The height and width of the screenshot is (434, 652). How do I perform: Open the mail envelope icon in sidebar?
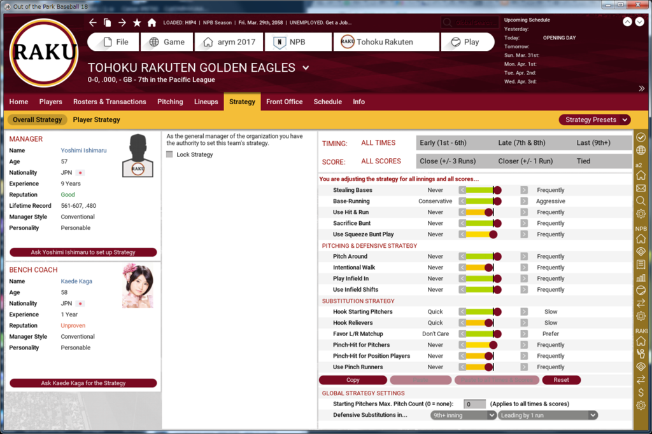[x=641, y=188]
